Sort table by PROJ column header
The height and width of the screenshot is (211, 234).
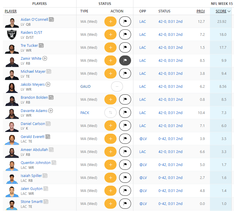[x=201, y=11]
